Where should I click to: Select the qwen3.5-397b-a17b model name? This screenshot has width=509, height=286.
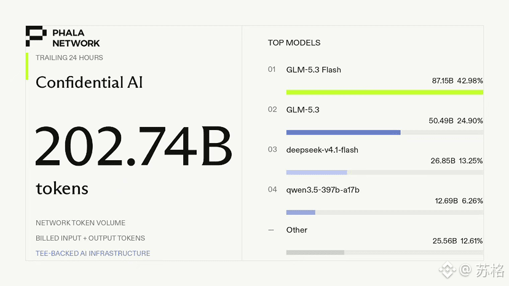pyautogui.click(x=323, y=190)
